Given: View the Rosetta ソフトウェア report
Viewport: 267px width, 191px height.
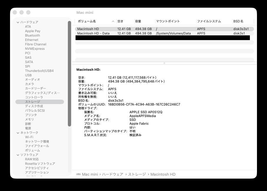Looking at the screenshot, I should 39,164.
